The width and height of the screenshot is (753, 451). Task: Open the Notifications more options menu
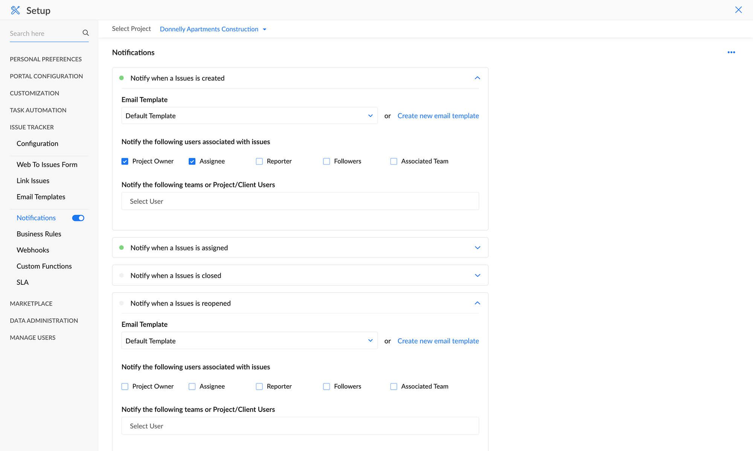pyautogui.click(x=731, y=52)
